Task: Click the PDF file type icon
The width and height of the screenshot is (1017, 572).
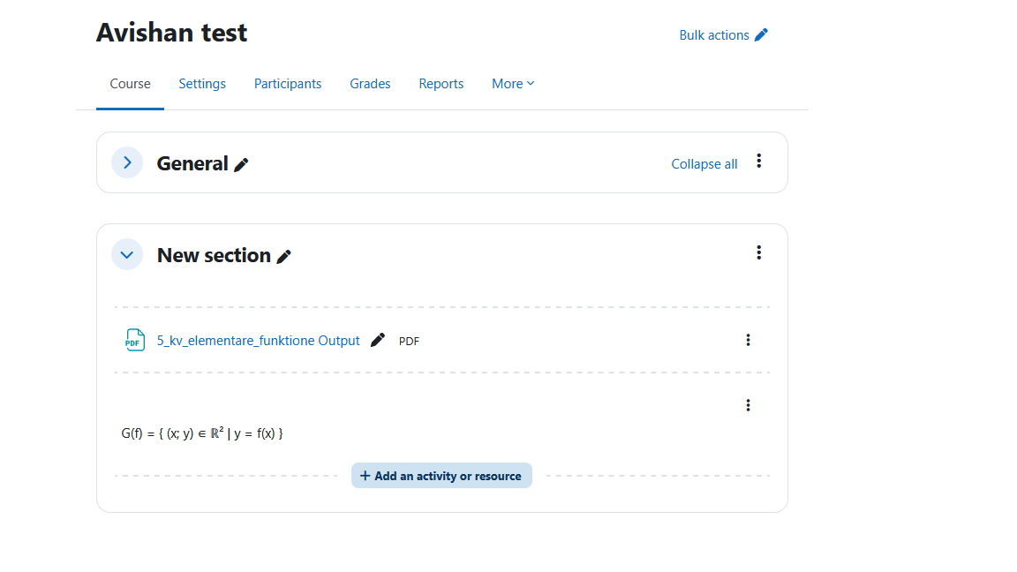Action: coord(134,340)
